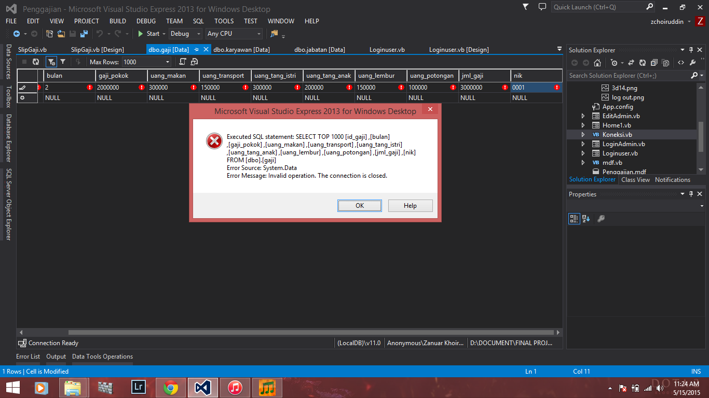Expand the Koneksi.vb tree node
This screenshot has height=398, width=709.
tap(583, 135)
